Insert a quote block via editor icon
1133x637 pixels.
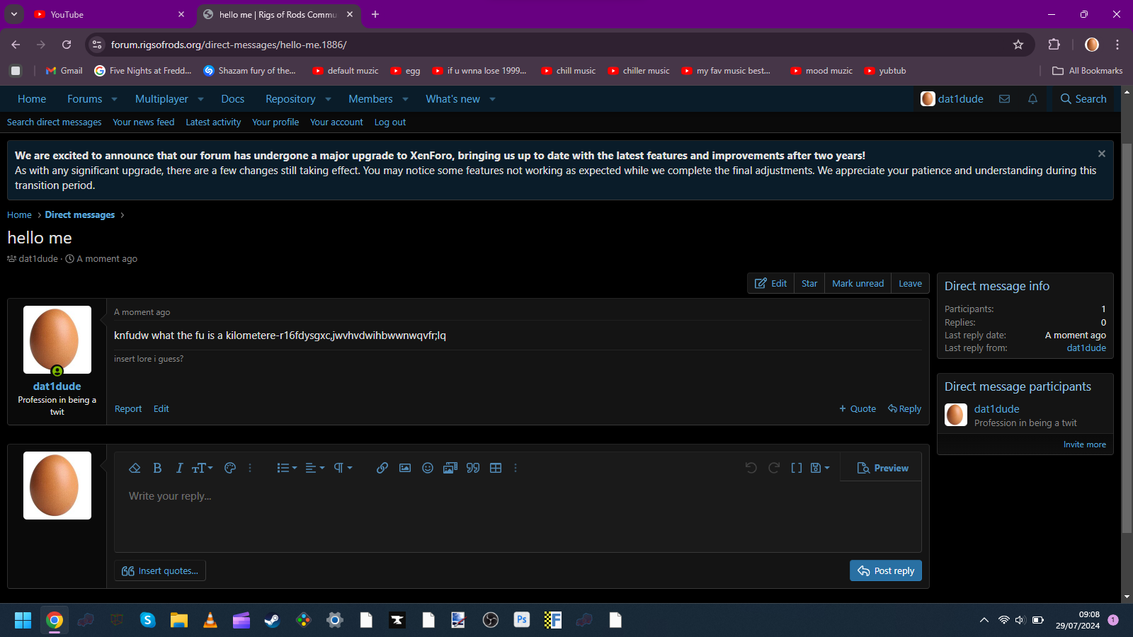473,468
